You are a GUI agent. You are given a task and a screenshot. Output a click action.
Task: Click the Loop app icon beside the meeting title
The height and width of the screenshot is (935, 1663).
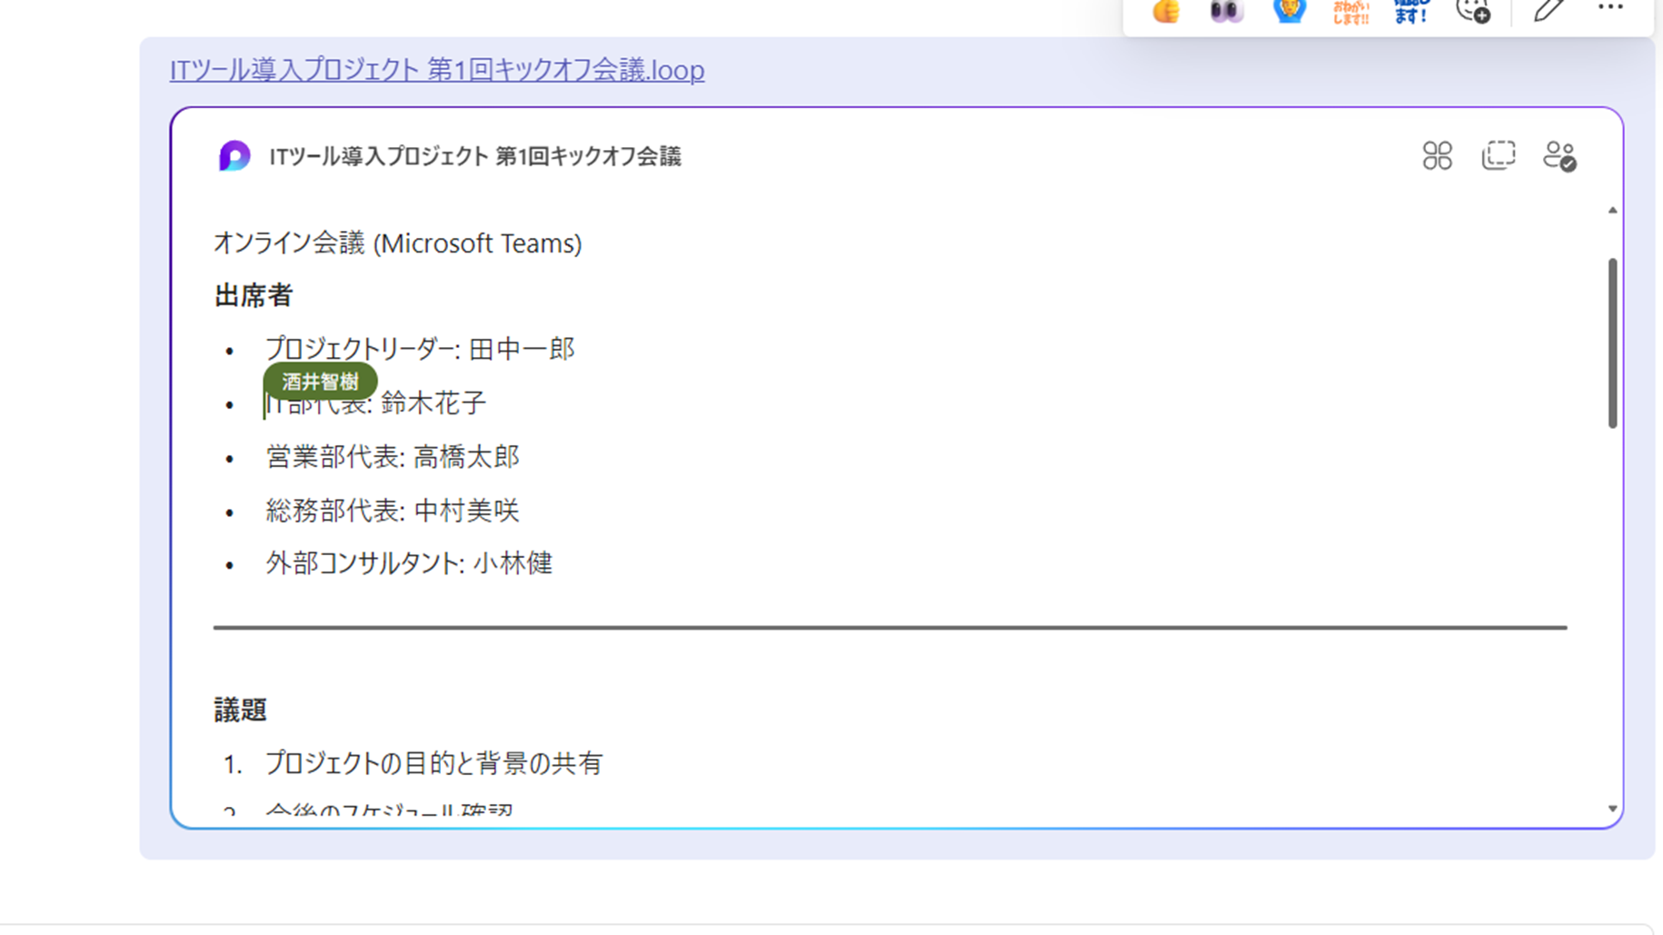tap(234, 156)
